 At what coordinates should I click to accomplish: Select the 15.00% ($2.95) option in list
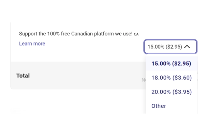pos(171,64)
